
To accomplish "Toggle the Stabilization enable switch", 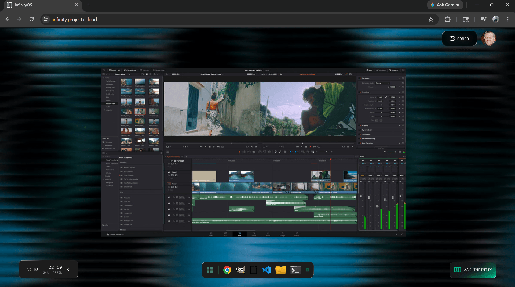I will (360, 134).
